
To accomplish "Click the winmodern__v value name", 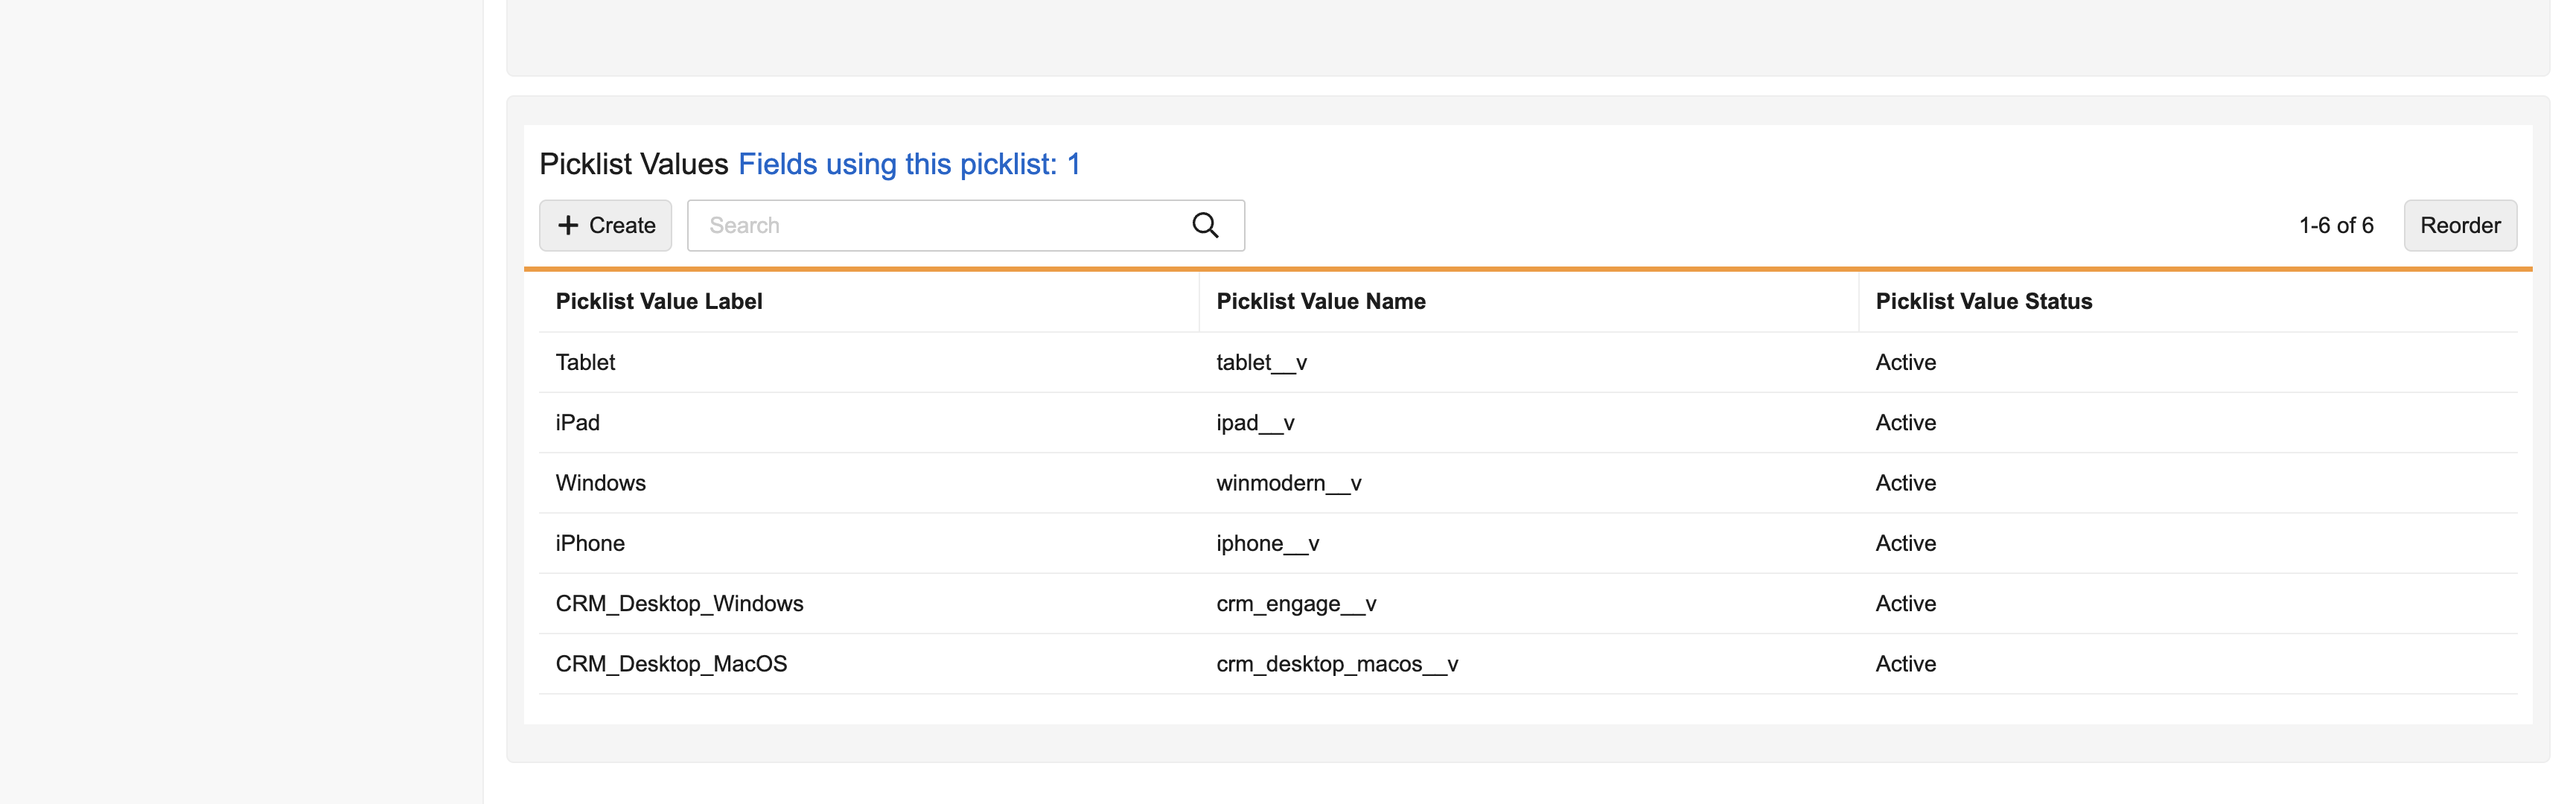I will (x=1287, y=483).
